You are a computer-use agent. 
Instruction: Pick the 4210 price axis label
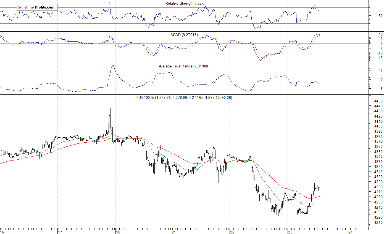point(378,222)
